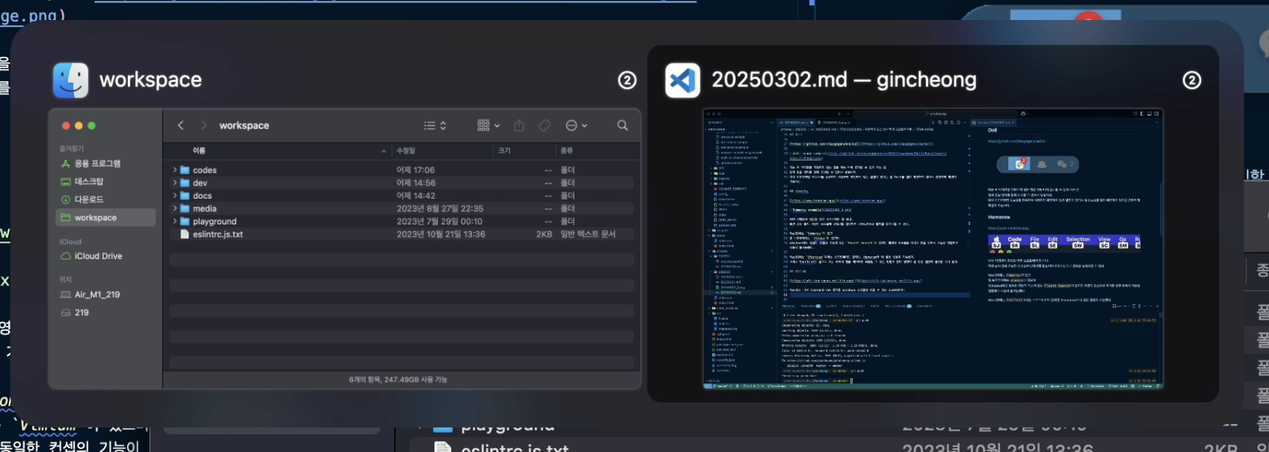
Task: Click the 즐겨찾기 sidebar section header
Action: 72,148
